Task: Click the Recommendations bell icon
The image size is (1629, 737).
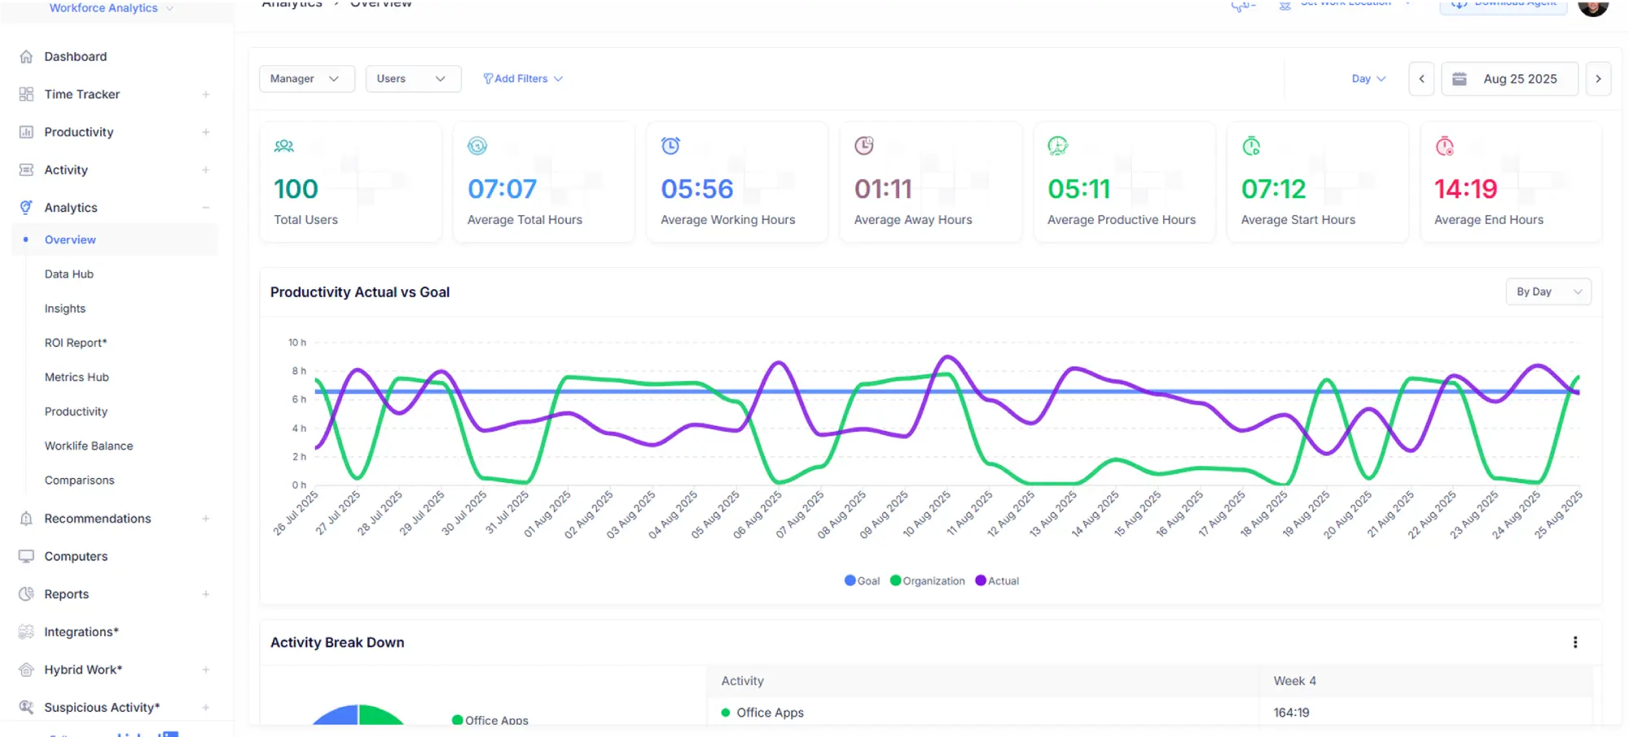Action: pyautogui.click(x=26, y=519)
